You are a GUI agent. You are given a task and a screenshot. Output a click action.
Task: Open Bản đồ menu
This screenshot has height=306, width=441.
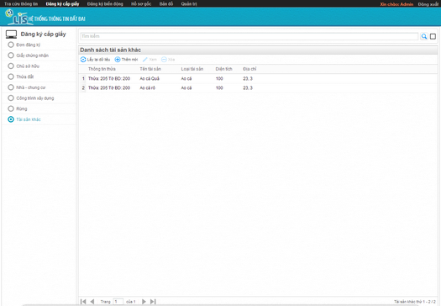tap(166, 4)
